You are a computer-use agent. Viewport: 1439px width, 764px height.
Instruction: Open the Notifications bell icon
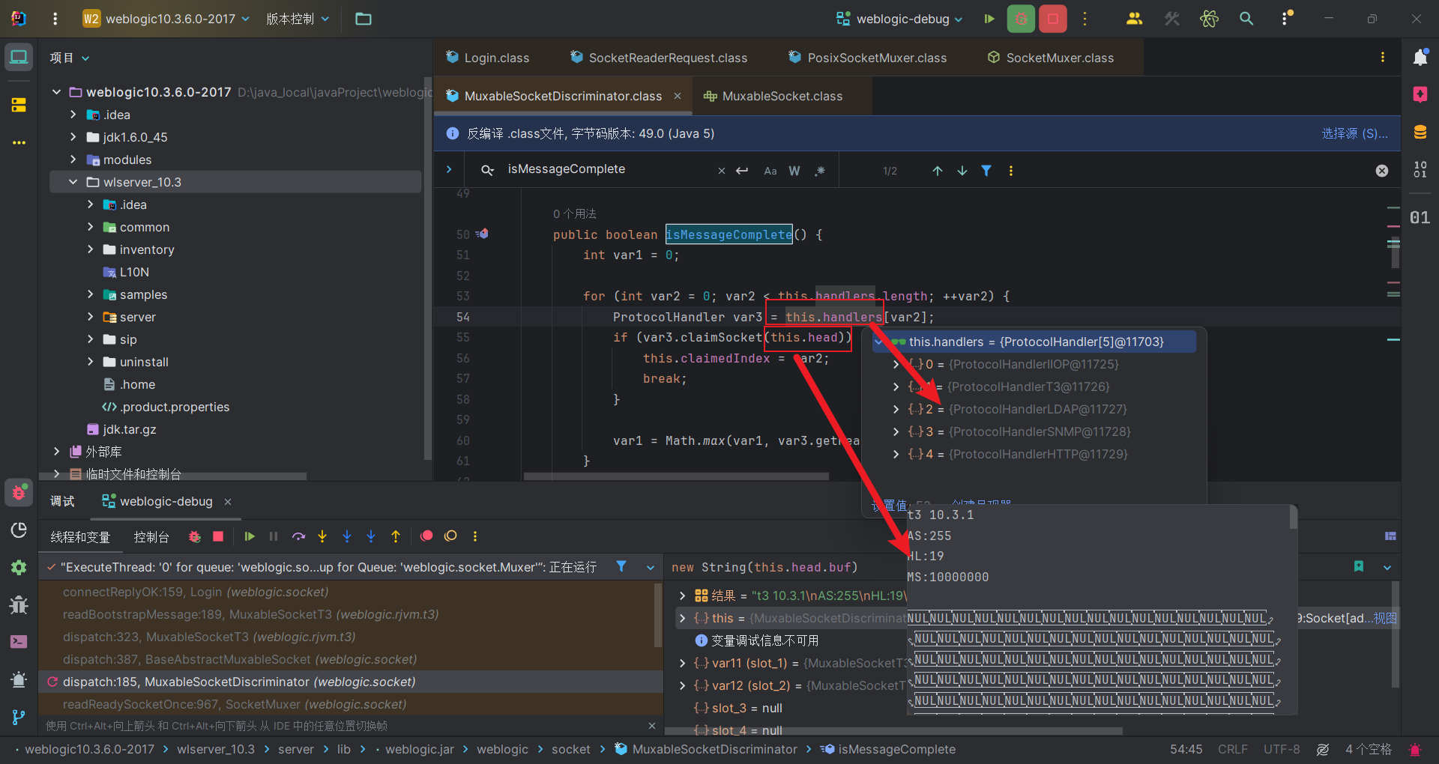tap(1420, 57)
